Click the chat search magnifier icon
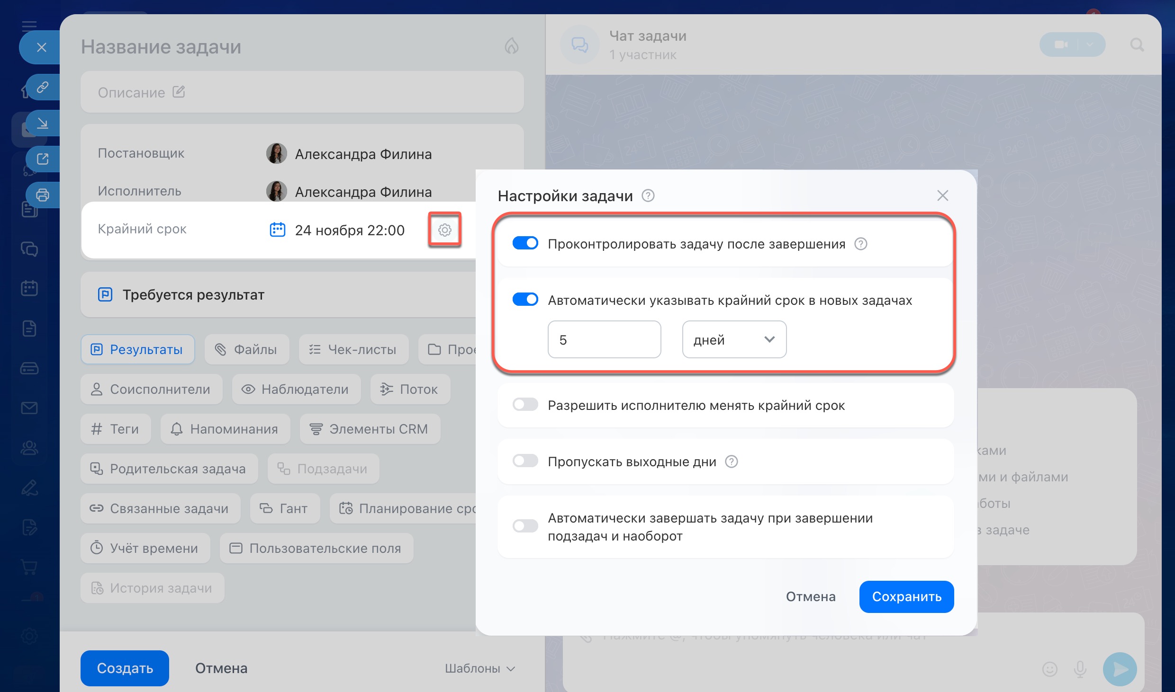The image size is (1175, 692). click(x=1137, y=45)
